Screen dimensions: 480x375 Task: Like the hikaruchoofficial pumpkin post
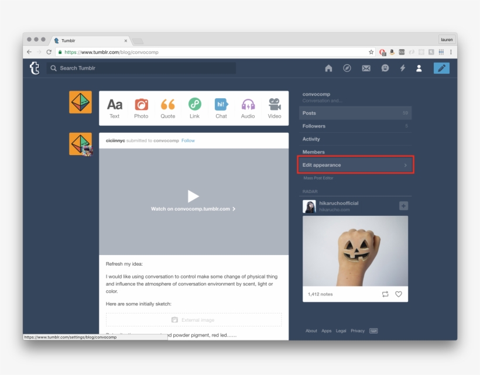click(399, 294)
